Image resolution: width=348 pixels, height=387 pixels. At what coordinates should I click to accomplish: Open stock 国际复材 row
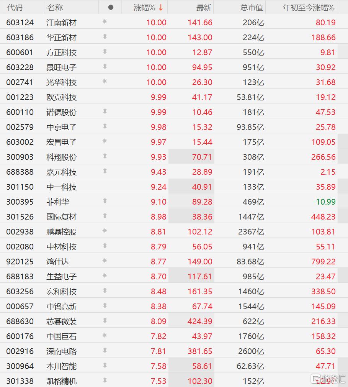coord(174,217)
